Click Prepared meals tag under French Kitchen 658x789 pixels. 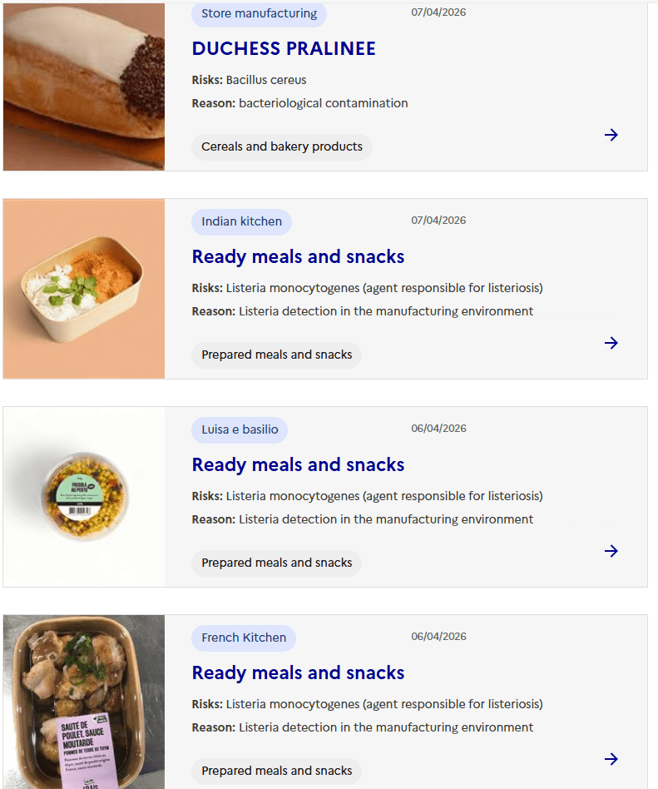[x=276, y=771]
